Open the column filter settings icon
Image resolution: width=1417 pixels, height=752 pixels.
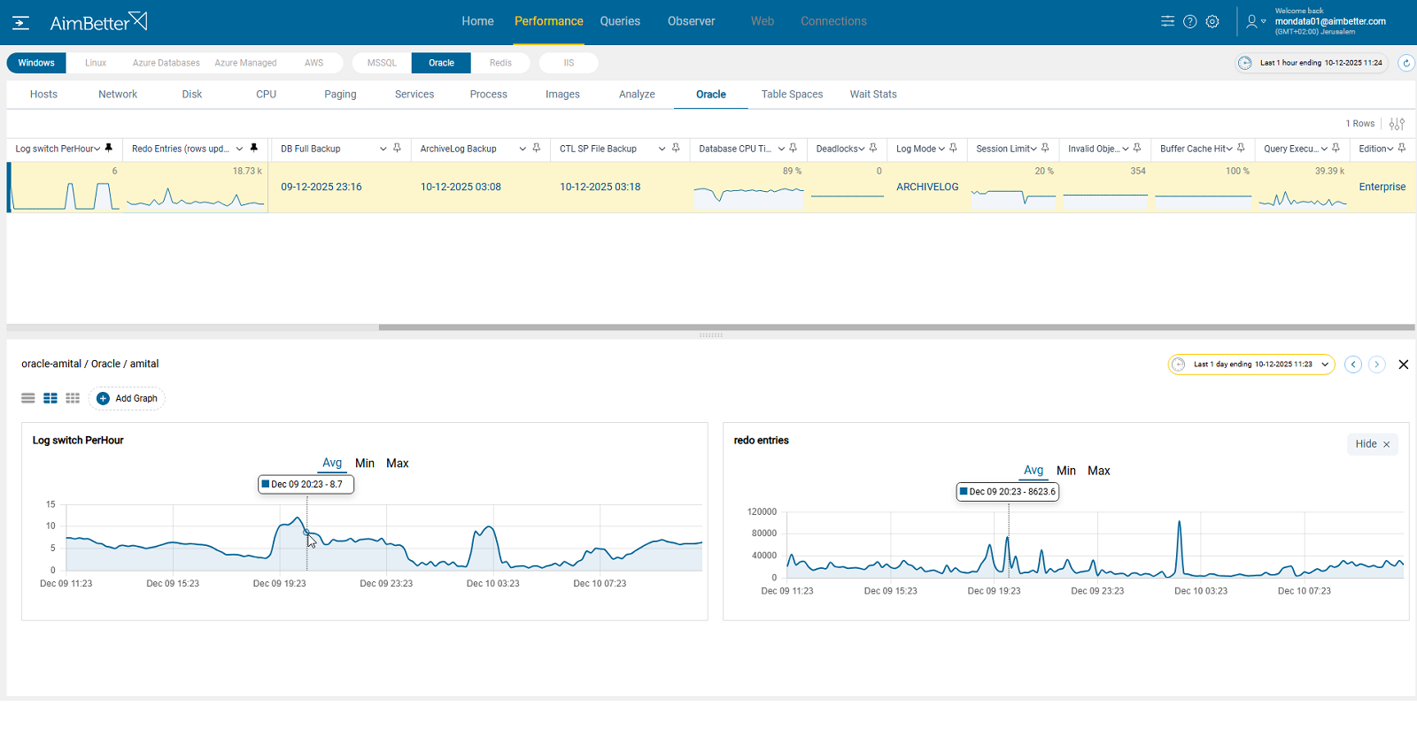pyautogui.click(x=1397, y=124)
